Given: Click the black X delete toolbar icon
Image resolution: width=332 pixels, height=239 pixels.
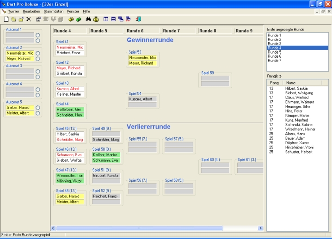Looking at the screenshot, I should [29, 19].
